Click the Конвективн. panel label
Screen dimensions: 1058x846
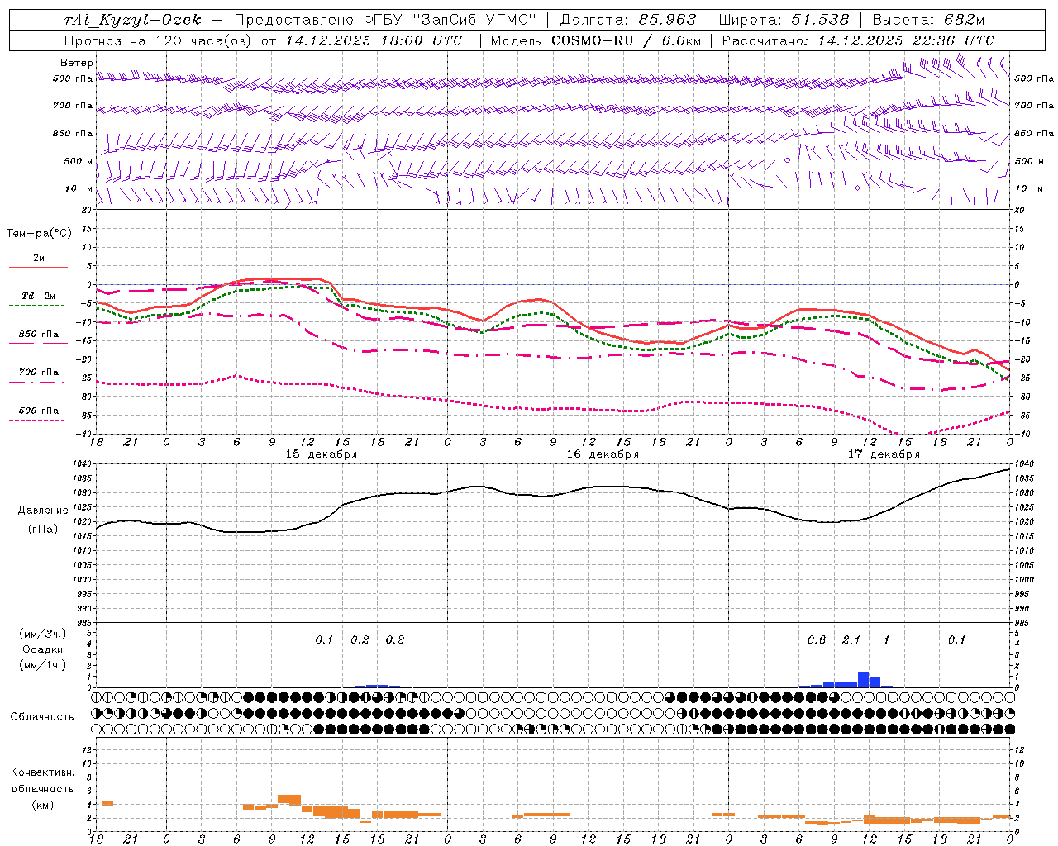coord(43,772)
